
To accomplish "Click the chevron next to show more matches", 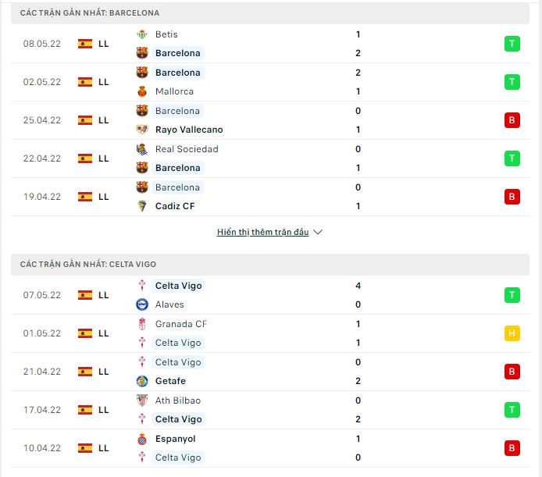I will coord(318,232).
